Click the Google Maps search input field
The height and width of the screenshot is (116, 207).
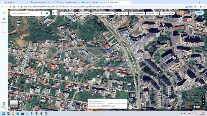coord(25,13)
